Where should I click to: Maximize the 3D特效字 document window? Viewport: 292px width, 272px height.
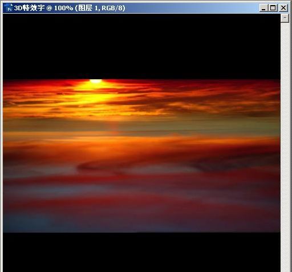click(x=273, y=8)
